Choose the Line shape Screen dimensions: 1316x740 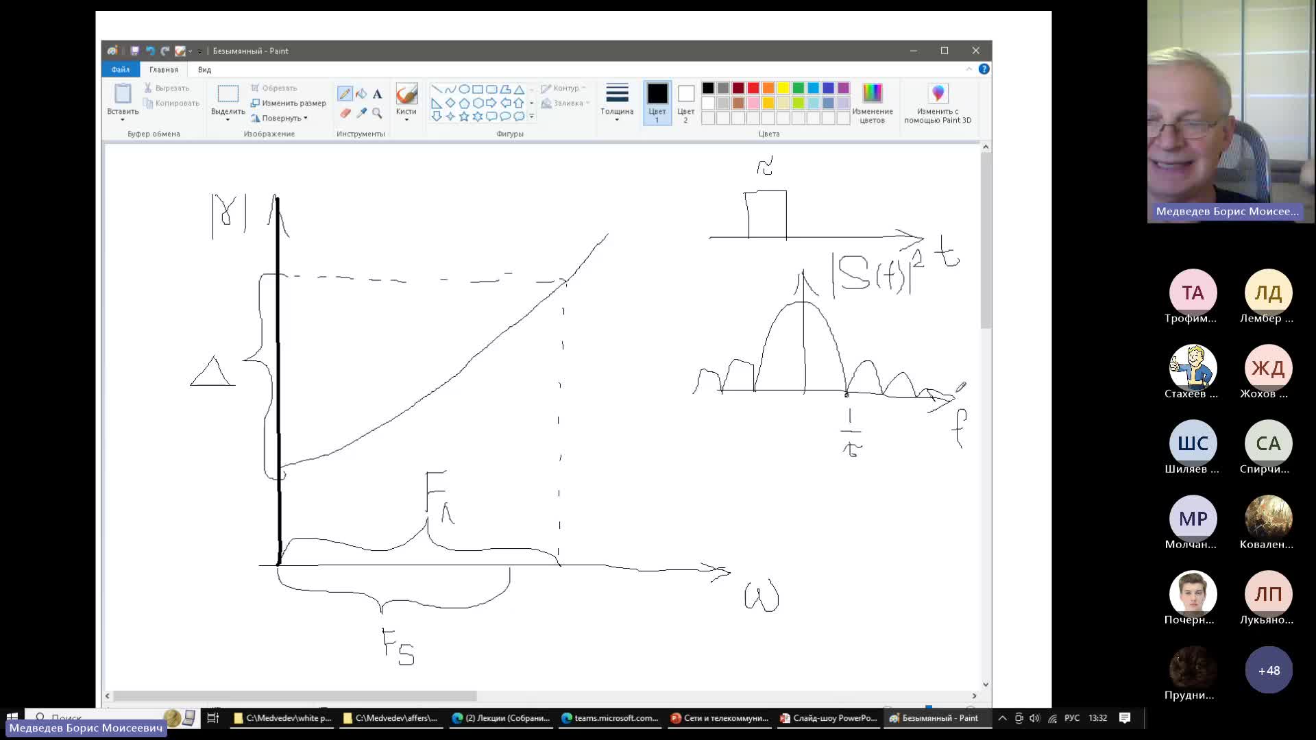click(437, 89)
